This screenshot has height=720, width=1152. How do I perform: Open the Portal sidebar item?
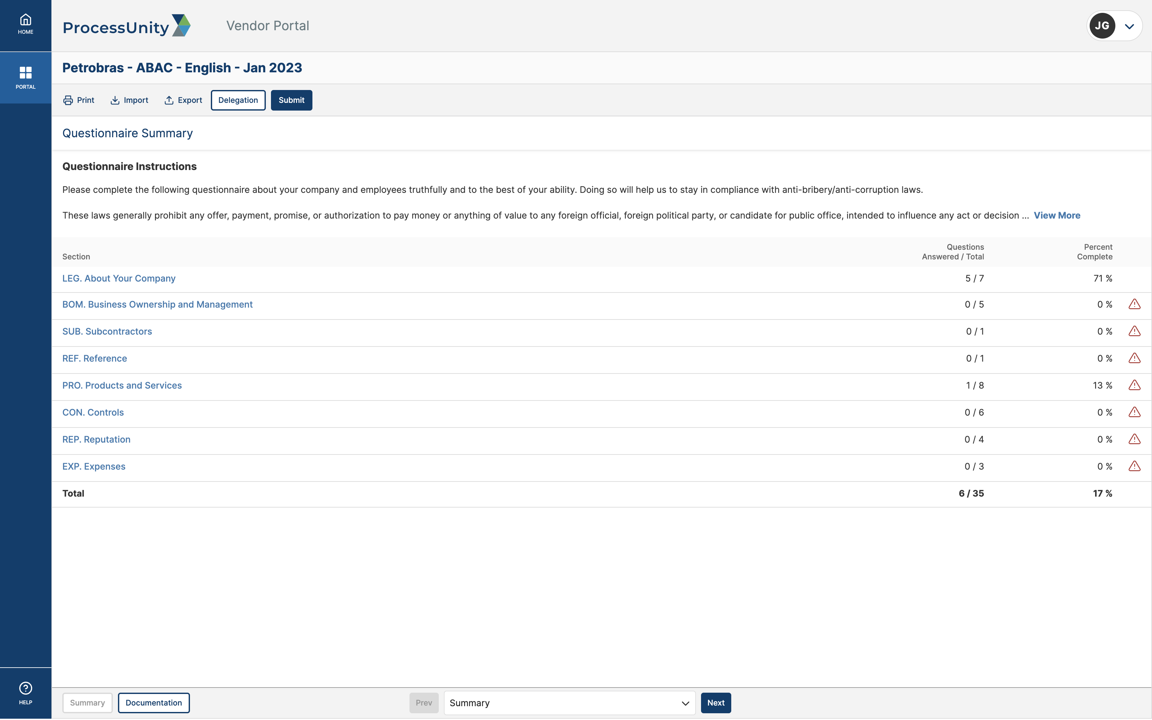coord(26,77)
